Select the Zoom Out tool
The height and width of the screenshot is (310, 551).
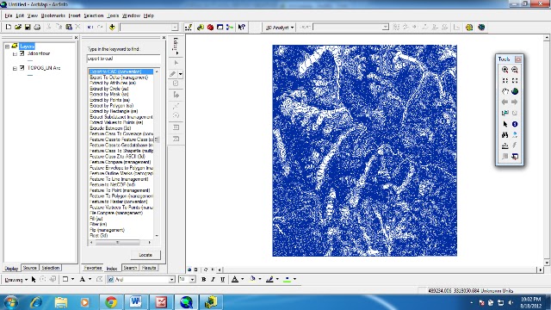515,70
